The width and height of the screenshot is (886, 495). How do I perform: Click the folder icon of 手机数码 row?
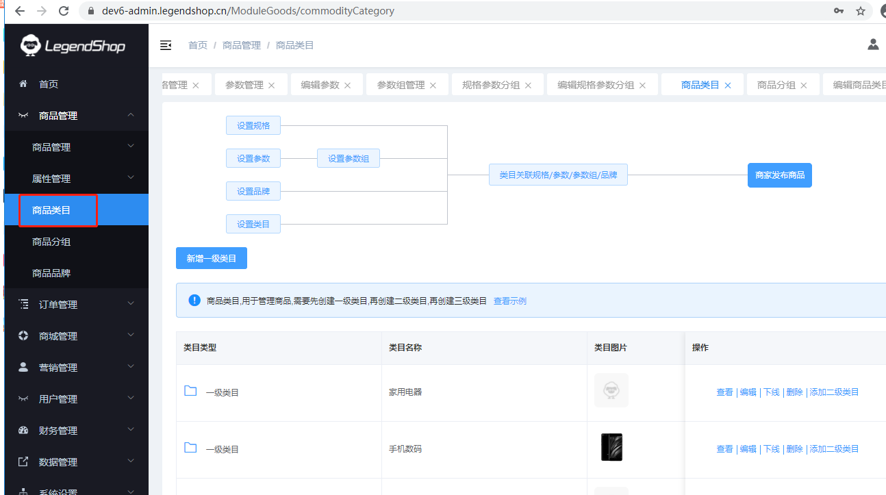[x=190, y=448]
